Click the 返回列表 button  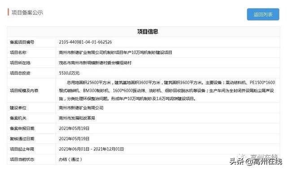(263, 14)
